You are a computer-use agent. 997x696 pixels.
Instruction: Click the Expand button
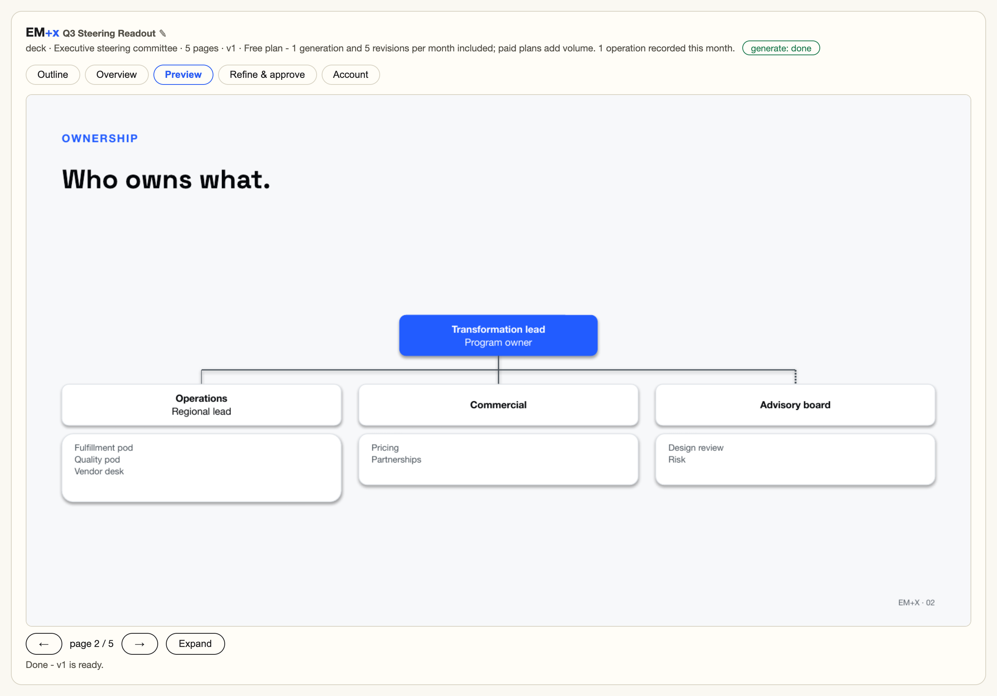196,644
